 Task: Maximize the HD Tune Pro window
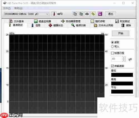point(123,3)
